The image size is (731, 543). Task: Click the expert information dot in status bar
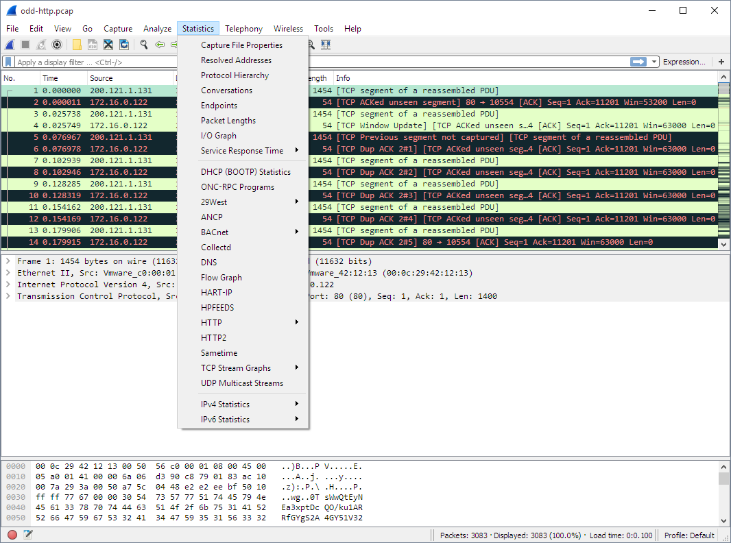(11, 535)
